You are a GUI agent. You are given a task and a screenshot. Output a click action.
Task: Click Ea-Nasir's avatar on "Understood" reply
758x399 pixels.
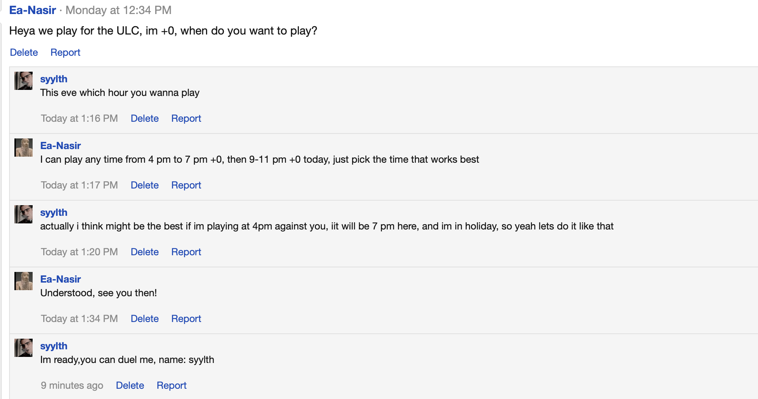[24, 281]
